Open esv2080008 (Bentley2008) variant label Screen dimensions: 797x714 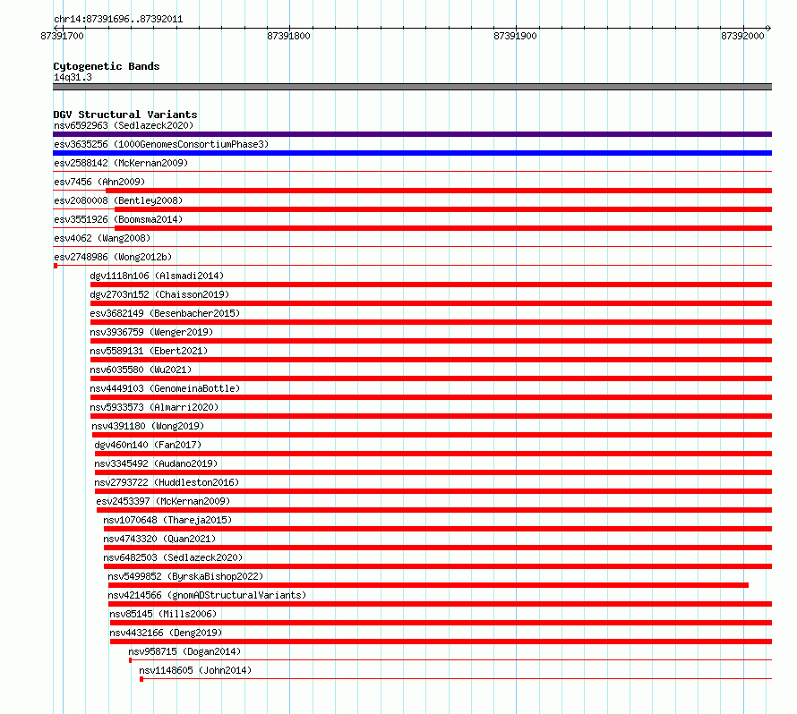(x=118, y=200)
